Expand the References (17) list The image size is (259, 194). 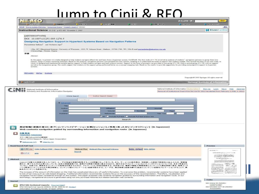(x=29, y=142)
